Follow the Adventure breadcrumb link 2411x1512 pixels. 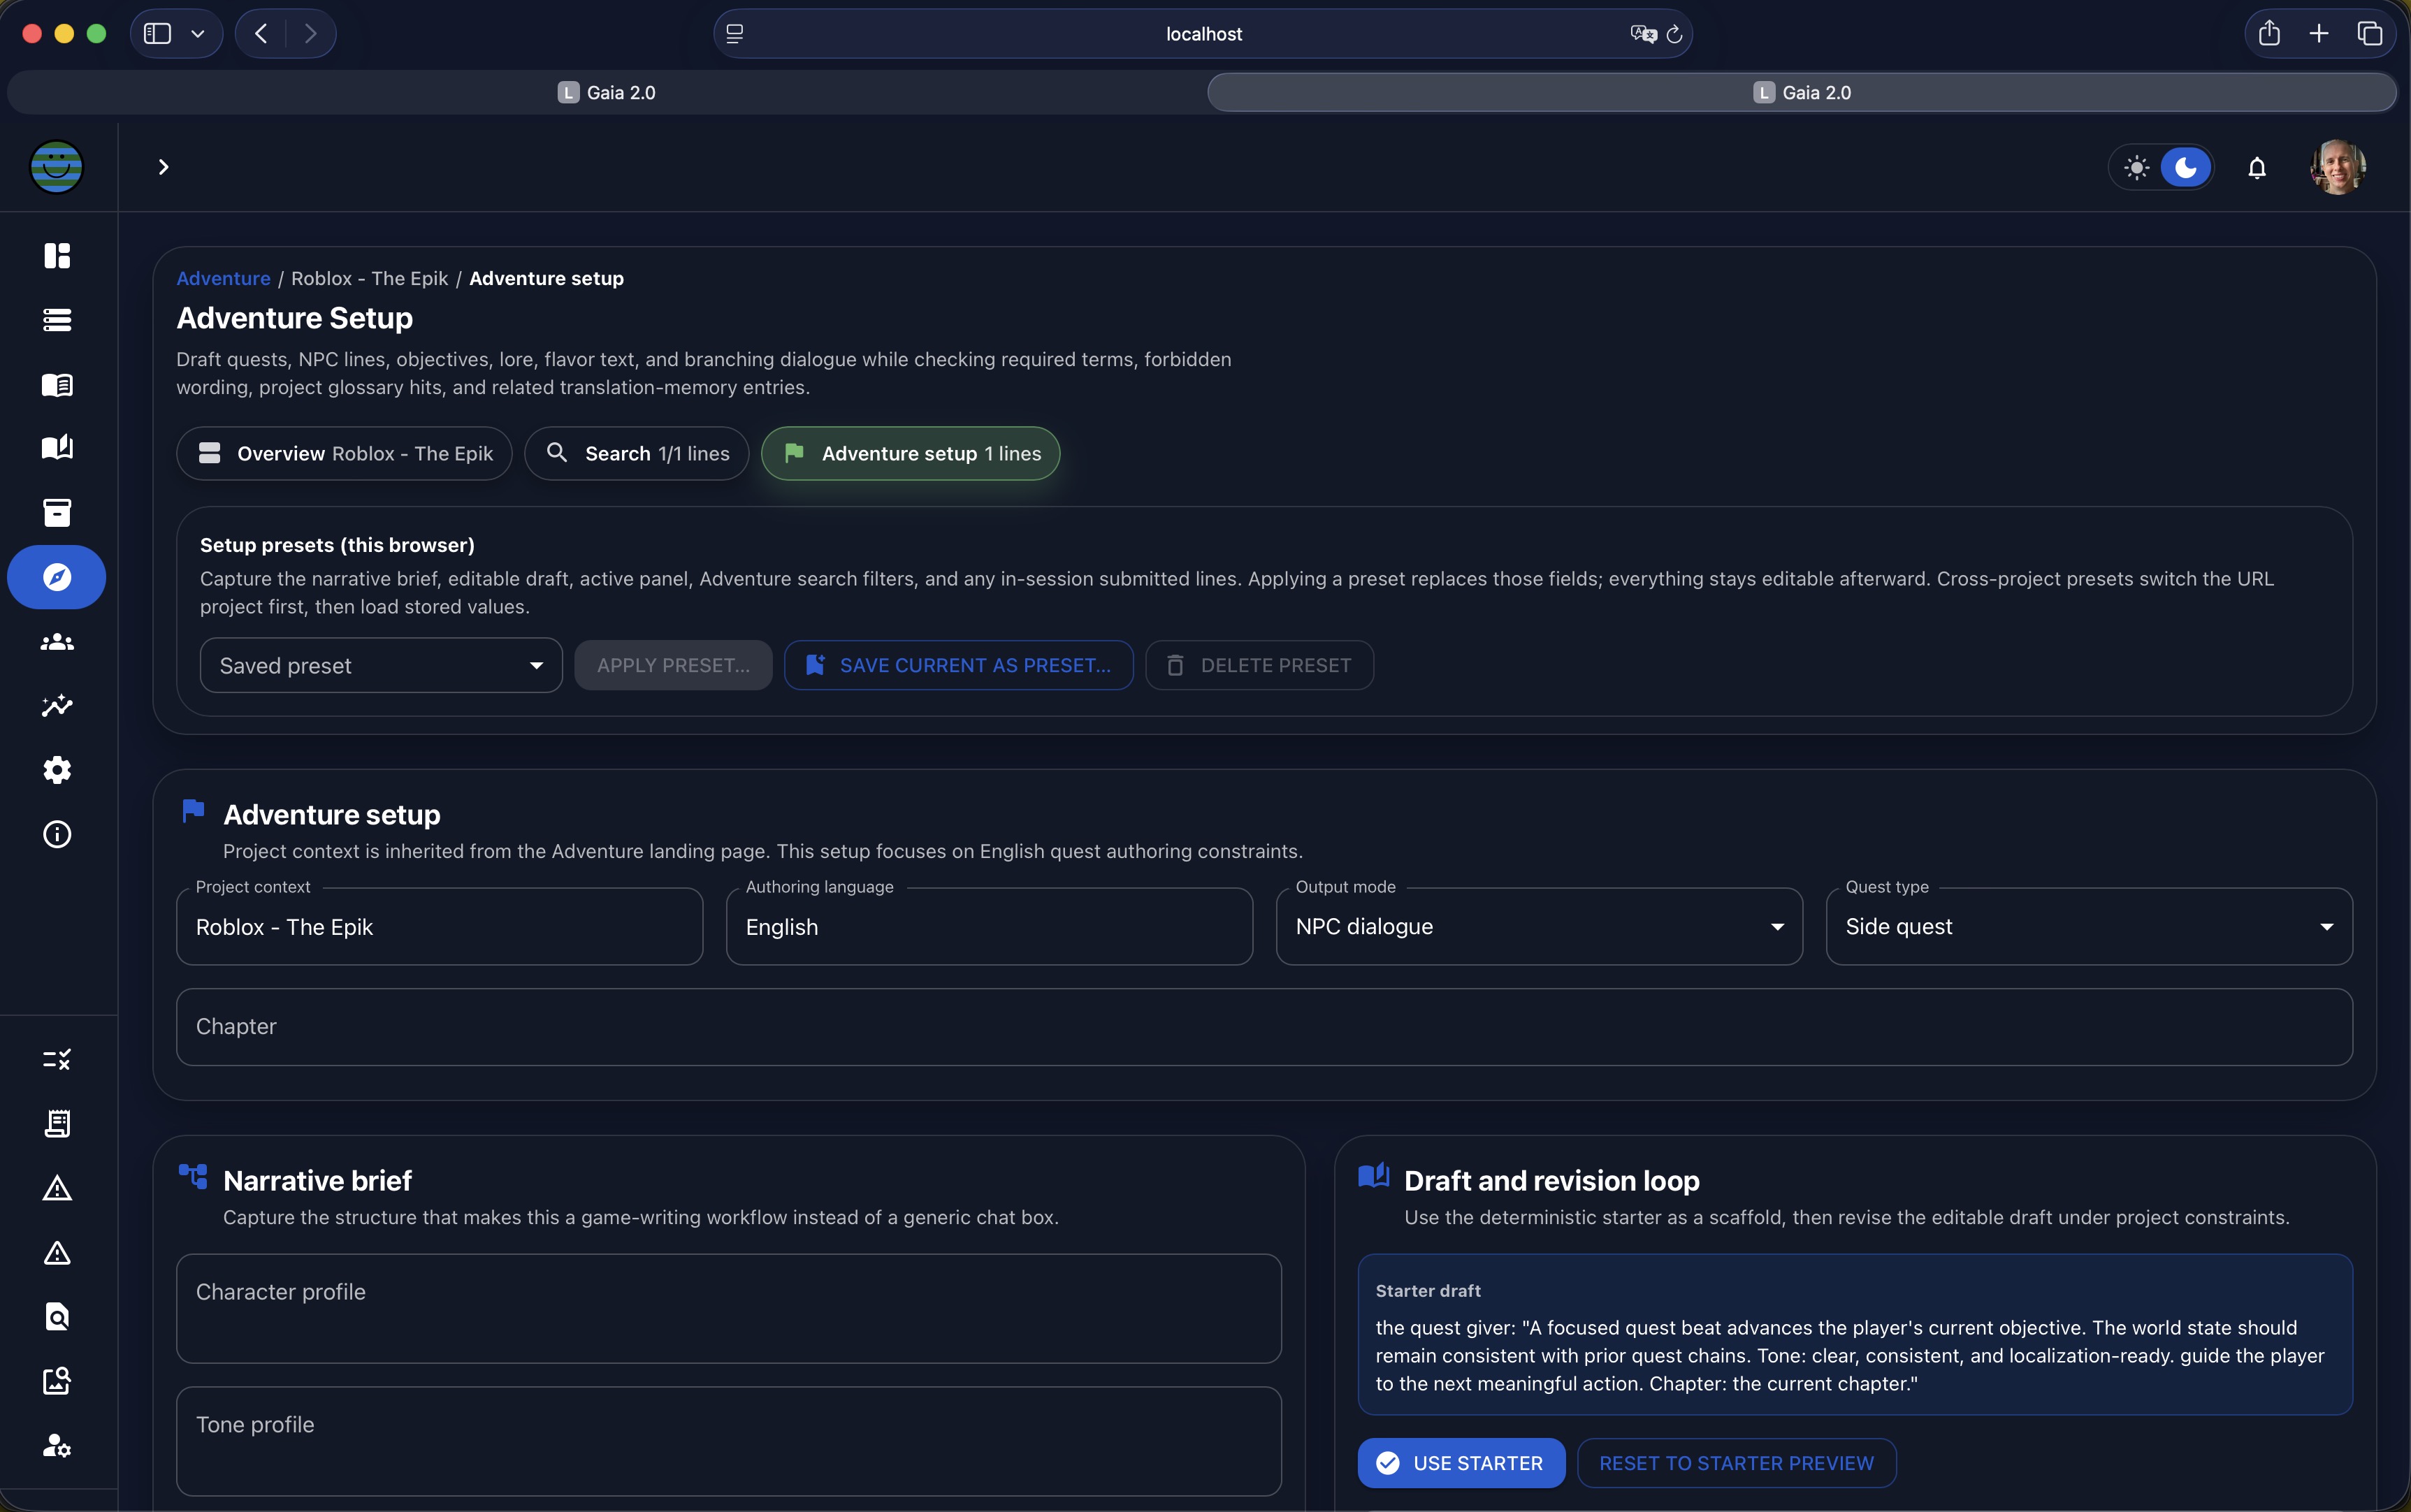pos(223,278)
